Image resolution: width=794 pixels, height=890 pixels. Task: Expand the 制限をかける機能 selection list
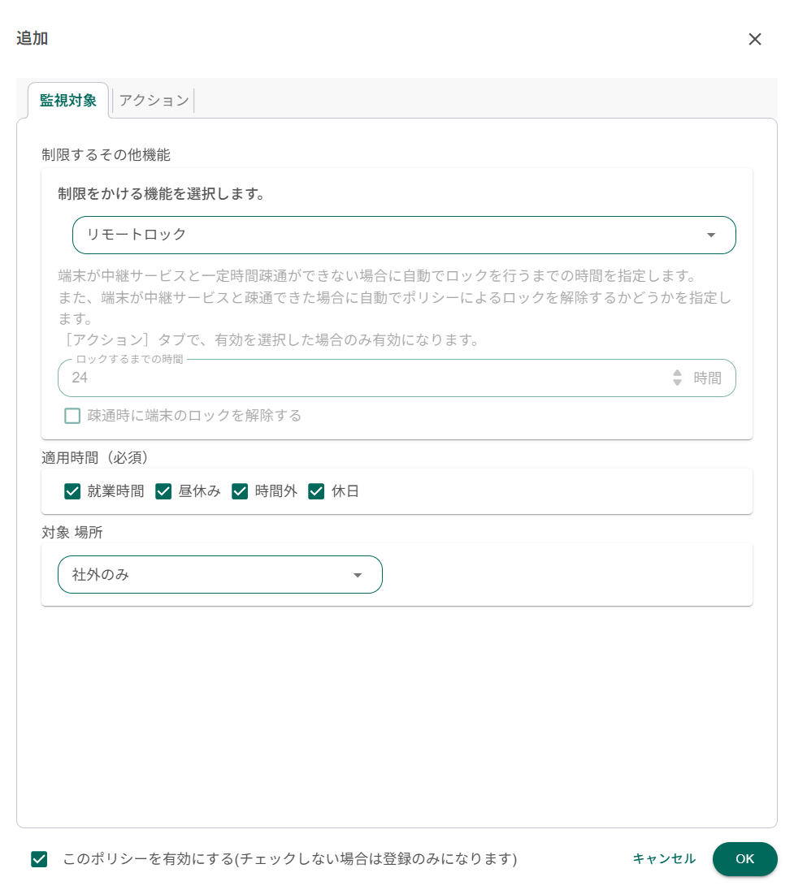tap(404, 235)
